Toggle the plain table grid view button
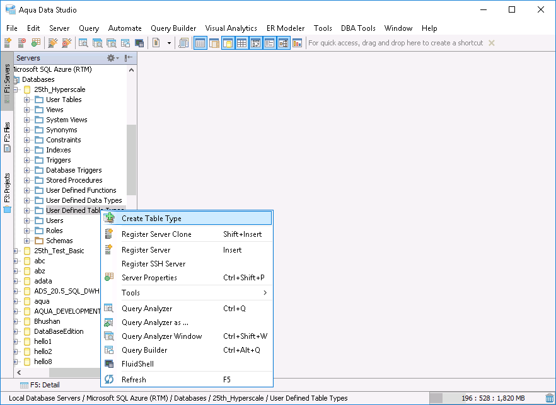The image size is (556, 405). point(242,43)
